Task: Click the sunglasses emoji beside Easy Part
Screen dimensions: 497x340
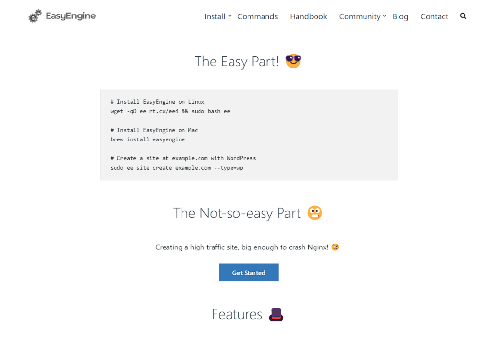Action: (293, 61)
